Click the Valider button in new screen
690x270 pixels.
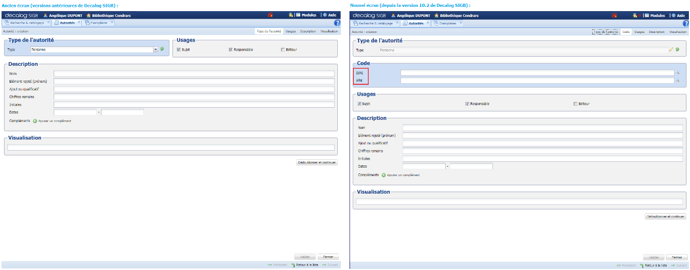click(x=653, y=257)
